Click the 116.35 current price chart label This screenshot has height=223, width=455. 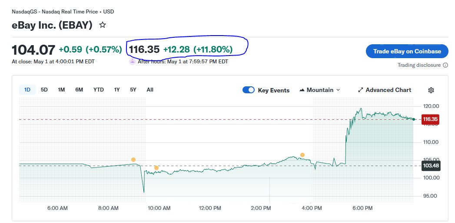[x=430, y=119]
